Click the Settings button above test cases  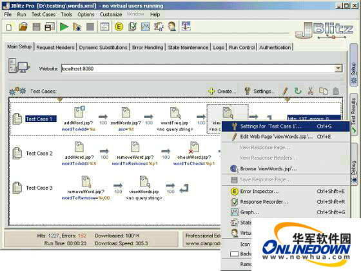click(x=259, y=91)
